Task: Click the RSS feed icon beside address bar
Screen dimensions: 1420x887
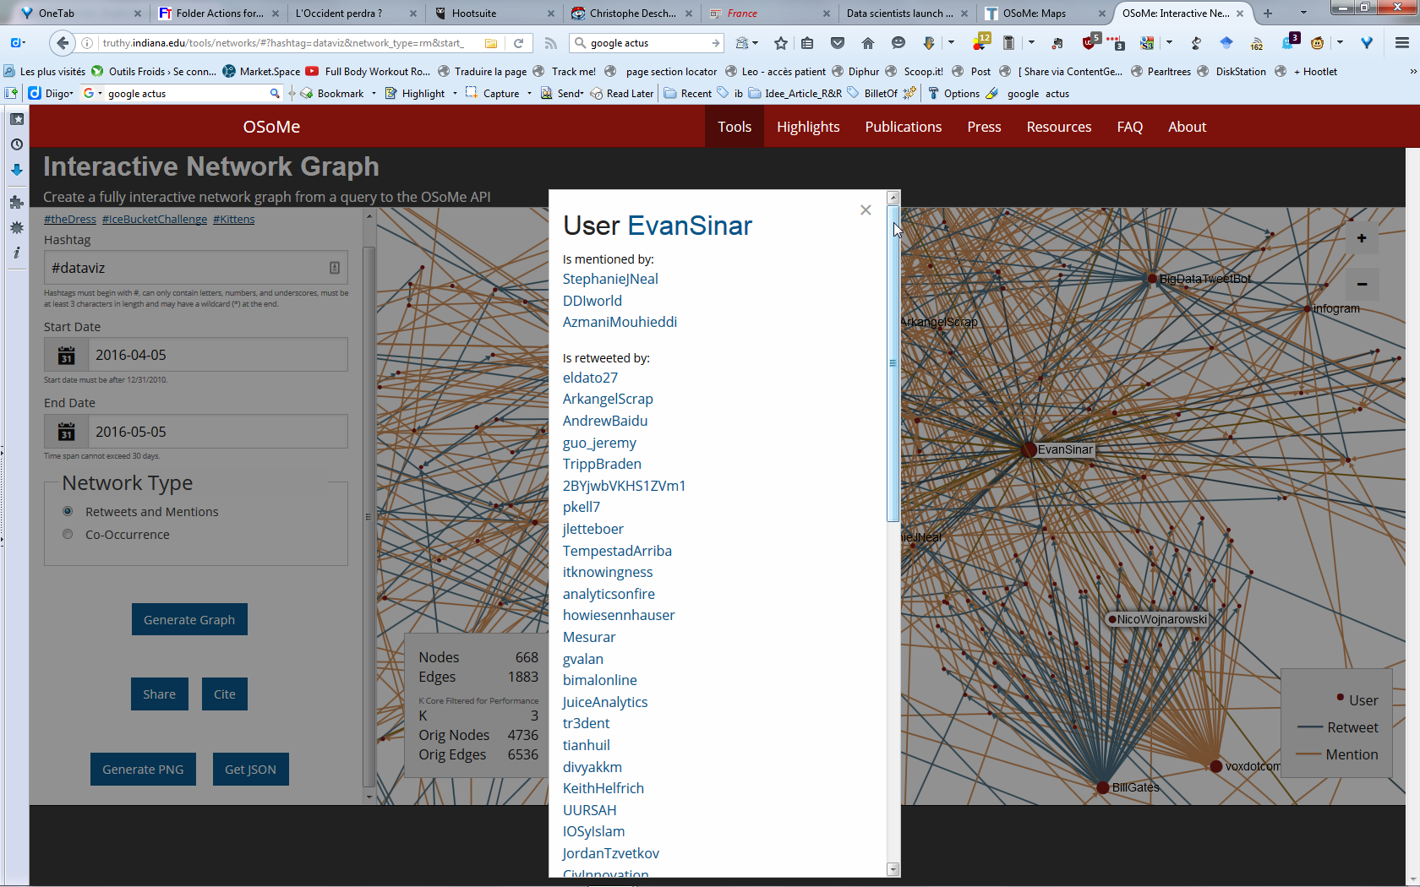Action: pyautogui.click(x=550, y=43)
